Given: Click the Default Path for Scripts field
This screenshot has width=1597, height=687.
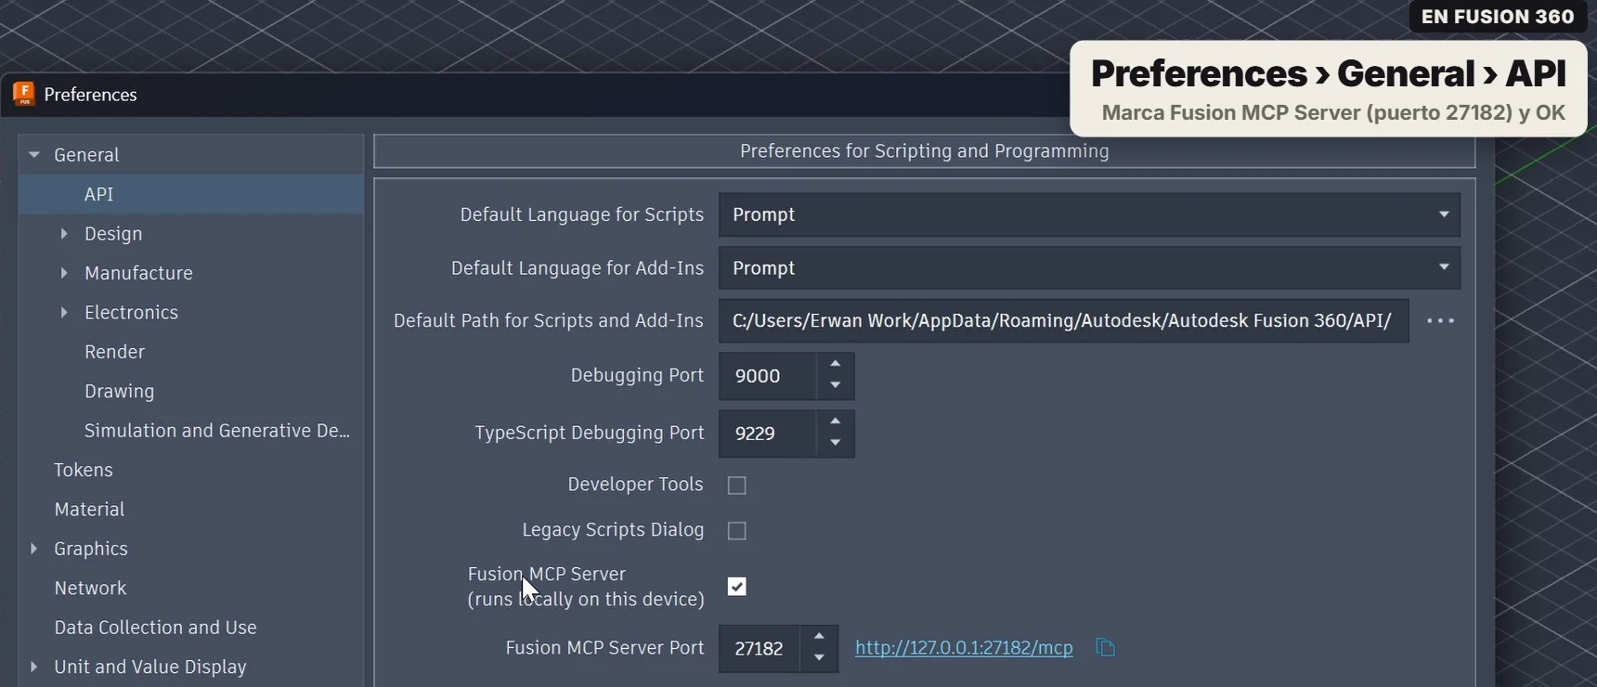Looking at the screenshot, I should click(x=1063, y=321).
